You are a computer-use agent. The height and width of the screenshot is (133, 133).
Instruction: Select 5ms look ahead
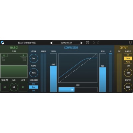[x=34, y=90]
